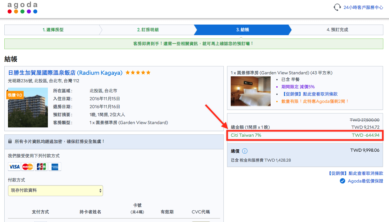Open the cancellation policy link under the total price
This screenshot has width=389, height=222.
coord(355,173)
